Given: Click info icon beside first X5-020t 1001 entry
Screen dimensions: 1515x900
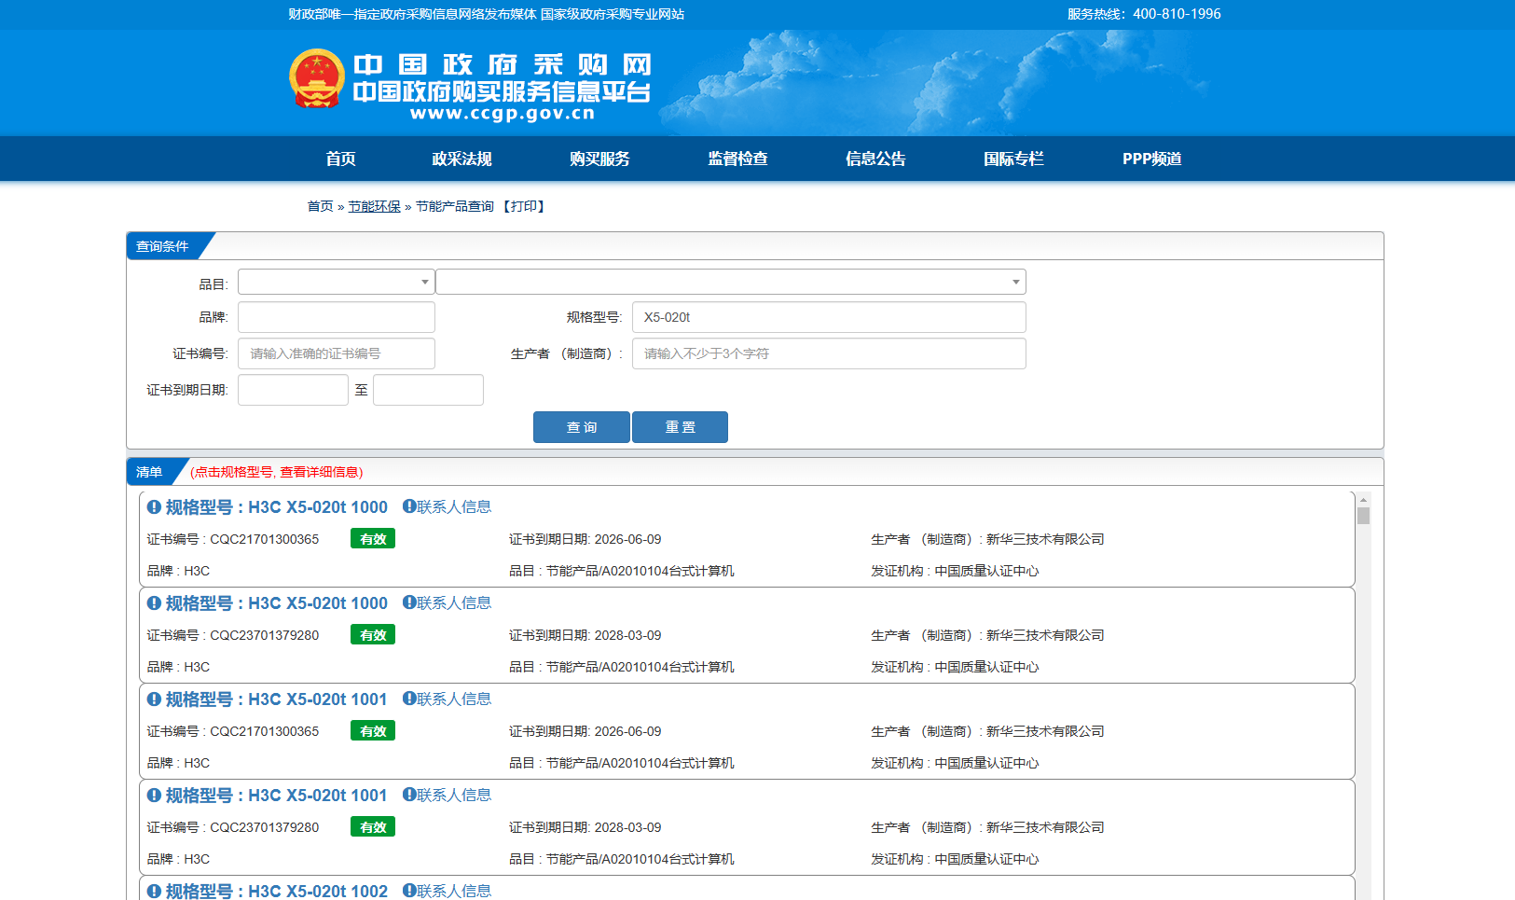Looking at the screenshot, I should [154, 699].
